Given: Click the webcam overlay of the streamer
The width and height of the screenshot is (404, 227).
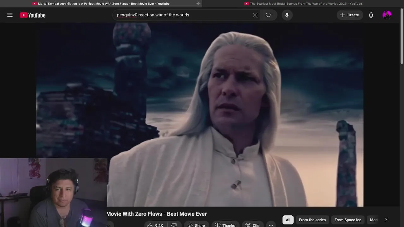Looking at the screenshot, I should tap(54, 193).
